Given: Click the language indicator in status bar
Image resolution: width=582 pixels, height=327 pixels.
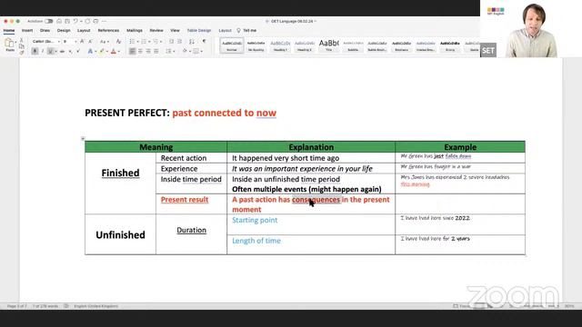Looking at the screenshot, I should tap(95, 306).
